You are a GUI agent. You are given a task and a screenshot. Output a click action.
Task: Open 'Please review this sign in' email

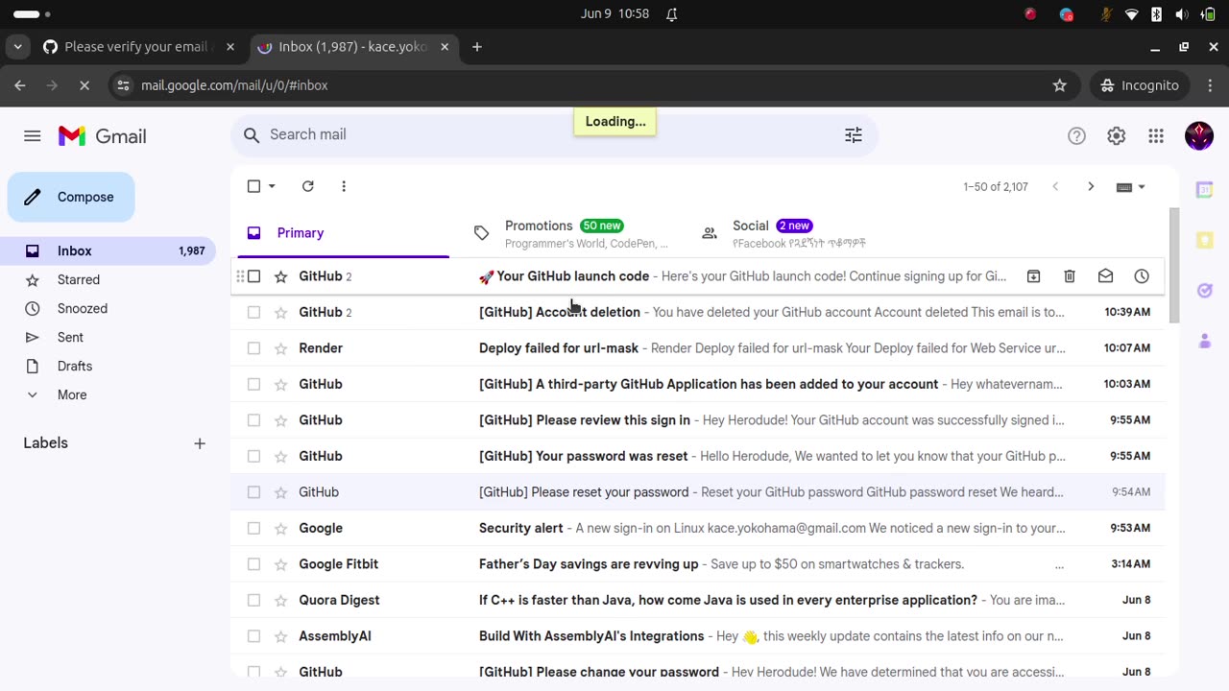tap(698, 420)
